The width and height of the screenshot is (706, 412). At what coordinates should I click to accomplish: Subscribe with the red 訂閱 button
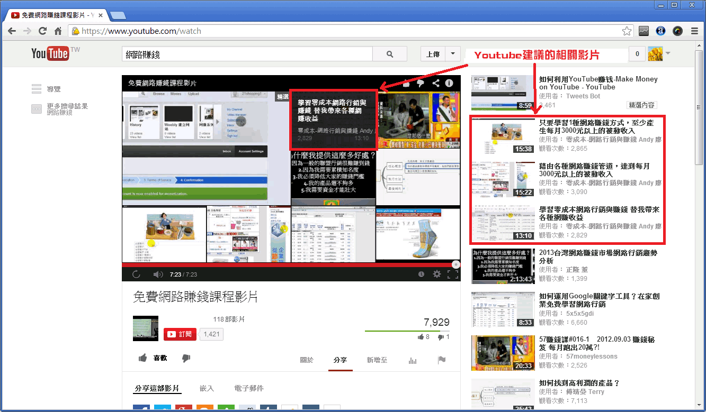180,334
